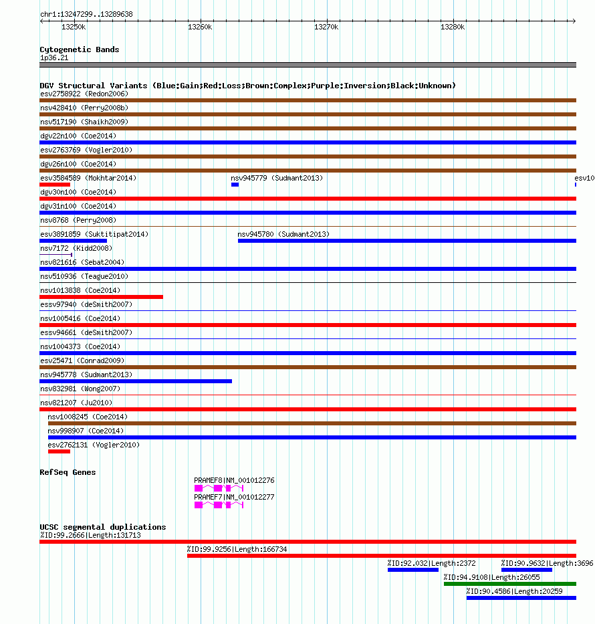Select the PRAMEF8|NM_001012276 label

point(234,480)
